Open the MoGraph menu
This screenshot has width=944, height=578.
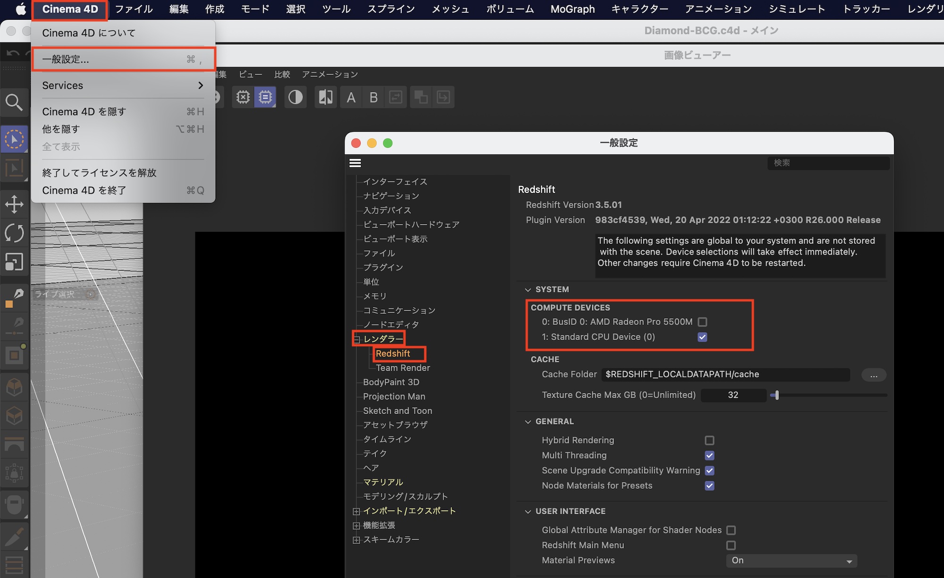(572, 9)
